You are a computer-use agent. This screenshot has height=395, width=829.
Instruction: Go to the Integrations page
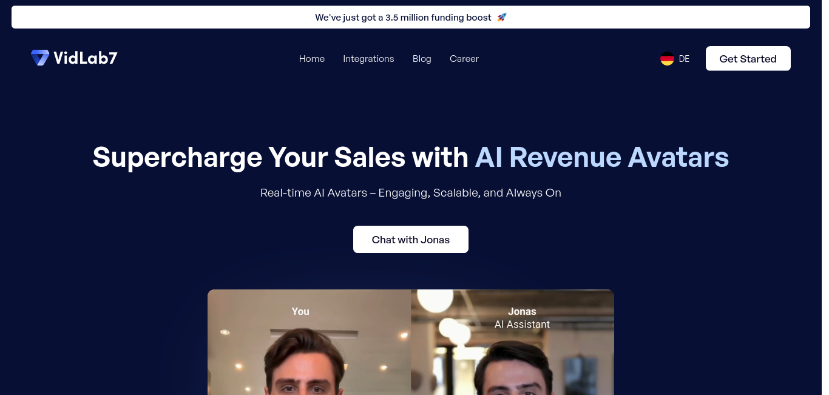pyautogui.click(x=368, y=59)
